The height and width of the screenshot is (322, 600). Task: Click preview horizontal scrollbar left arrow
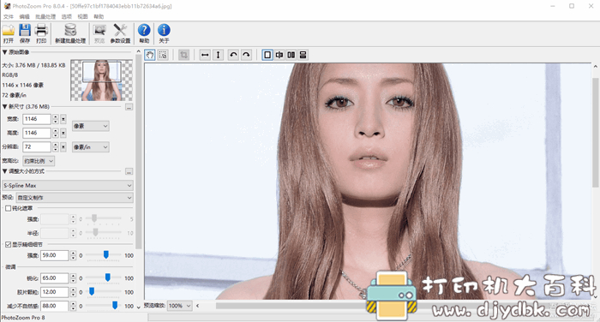pos(198,306)
